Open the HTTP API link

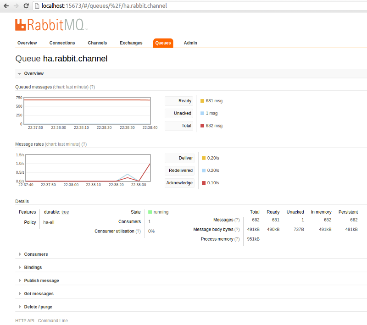(25, 320)
